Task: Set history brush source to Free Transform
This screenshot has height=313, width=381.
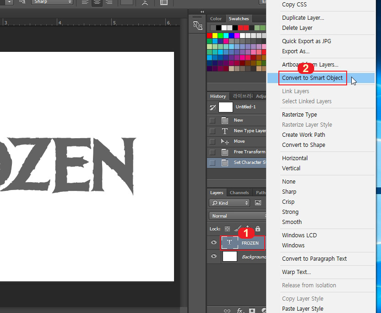Action: point(212,152)
